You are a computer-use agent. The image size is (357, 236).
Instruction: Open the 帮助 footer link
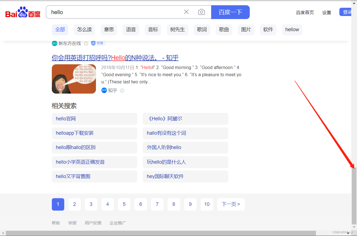tap(56, 223)
